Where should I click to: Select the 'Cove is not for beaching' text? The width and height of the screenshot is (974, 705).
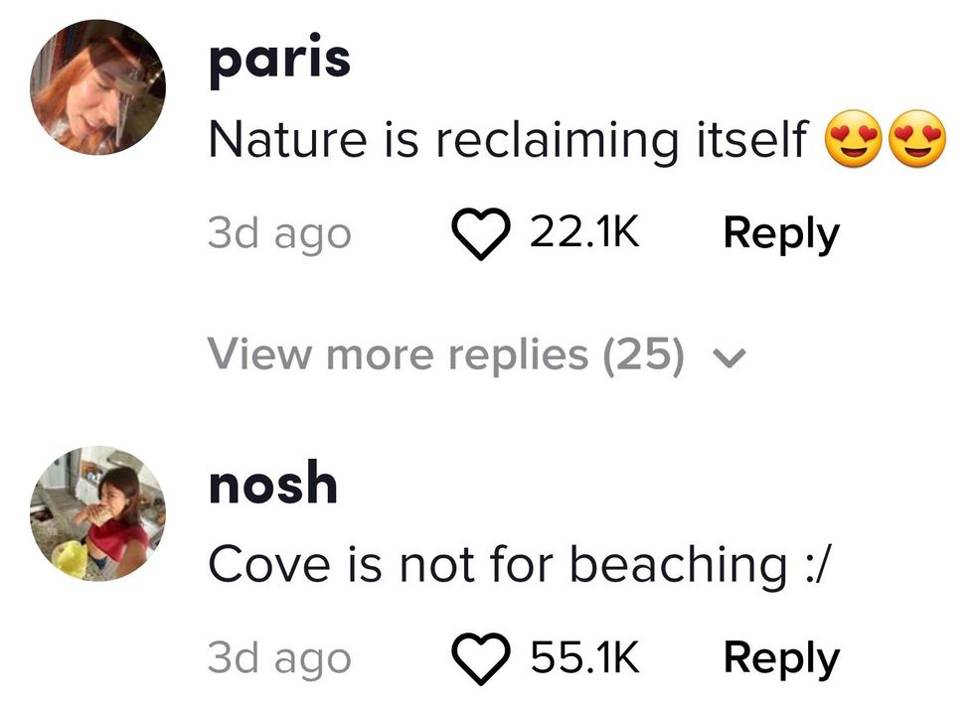pyautogui.click(x=486, y=565)
